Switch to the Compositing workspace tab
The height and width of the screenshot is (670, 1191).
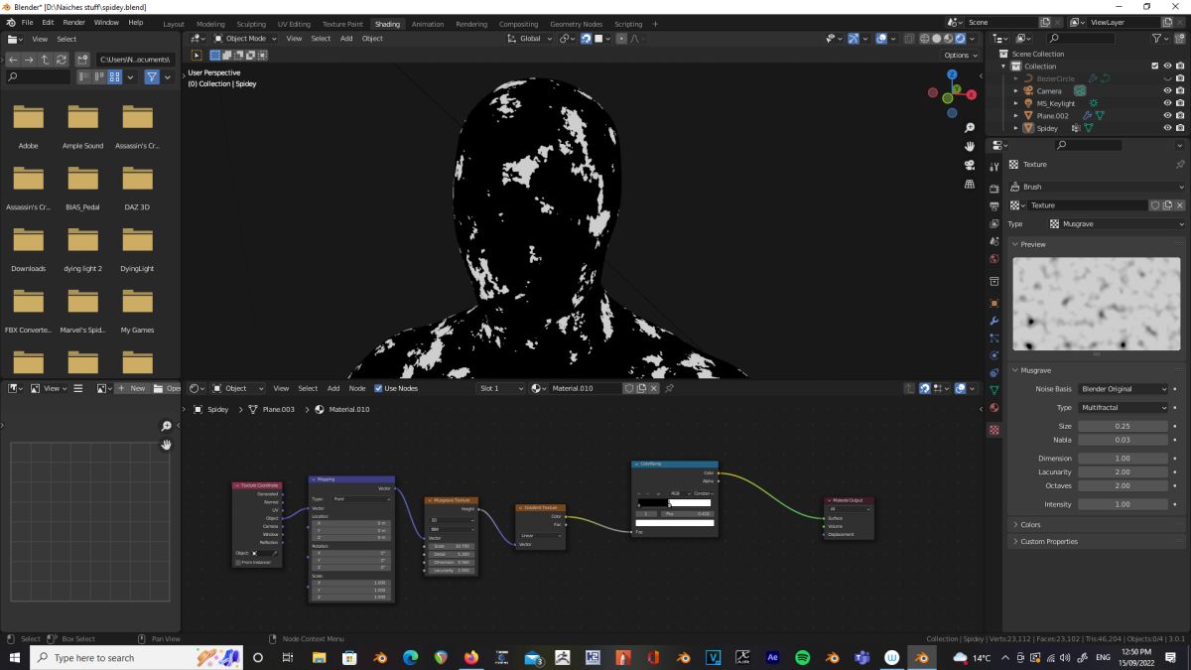pos(518,24)
